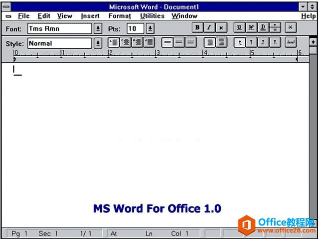
Task: Select left tab stop icon
Action: click(x=240, y=42)
